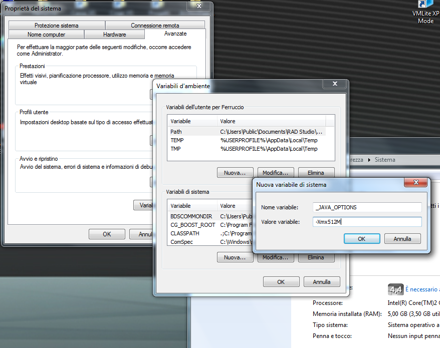Select the ComSpec system variable row
This screenshot has width=440, height=348.
[210, 242]
